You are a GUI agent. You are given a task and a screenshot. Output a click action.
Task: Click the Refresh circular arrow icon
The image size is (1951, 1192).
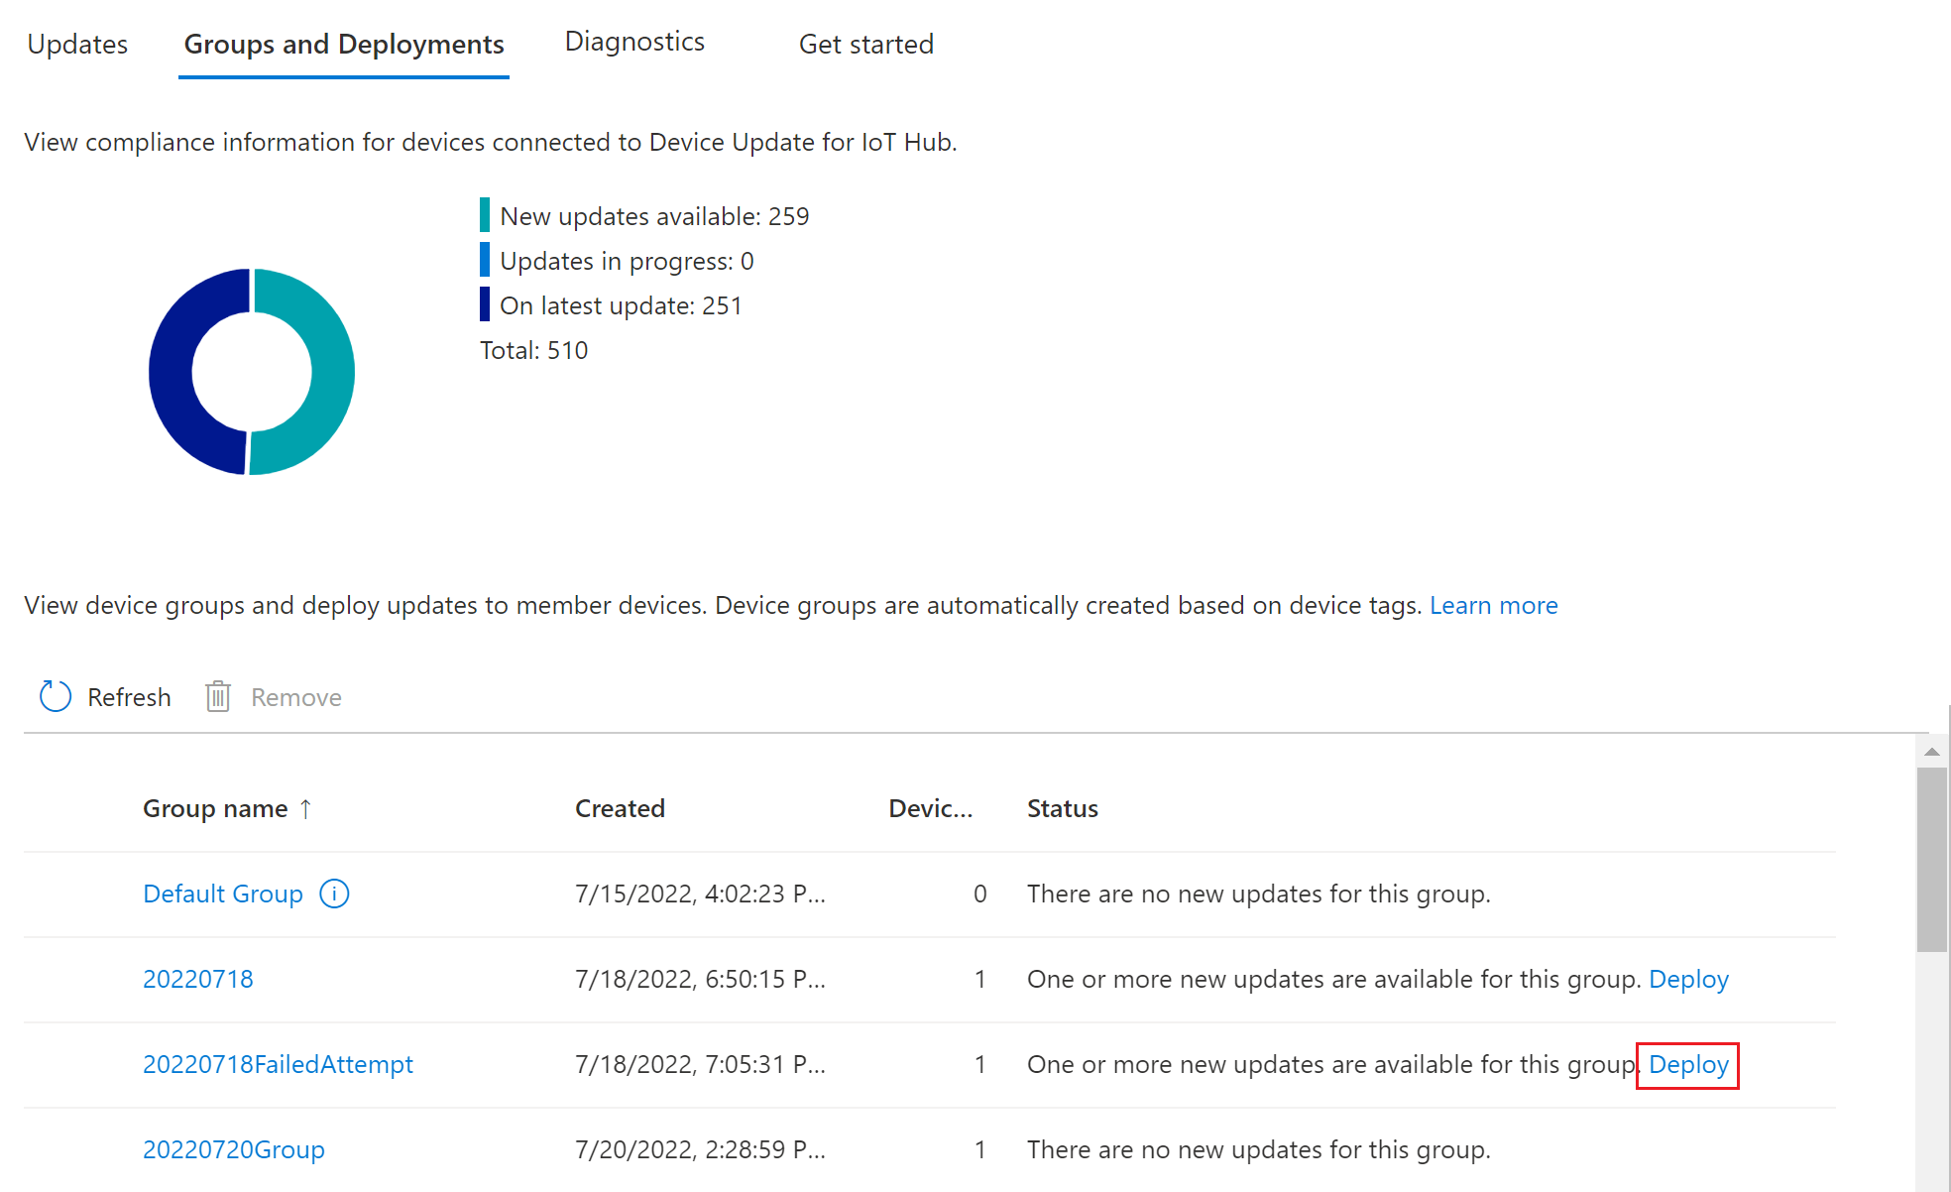click(x=56, y=697)
